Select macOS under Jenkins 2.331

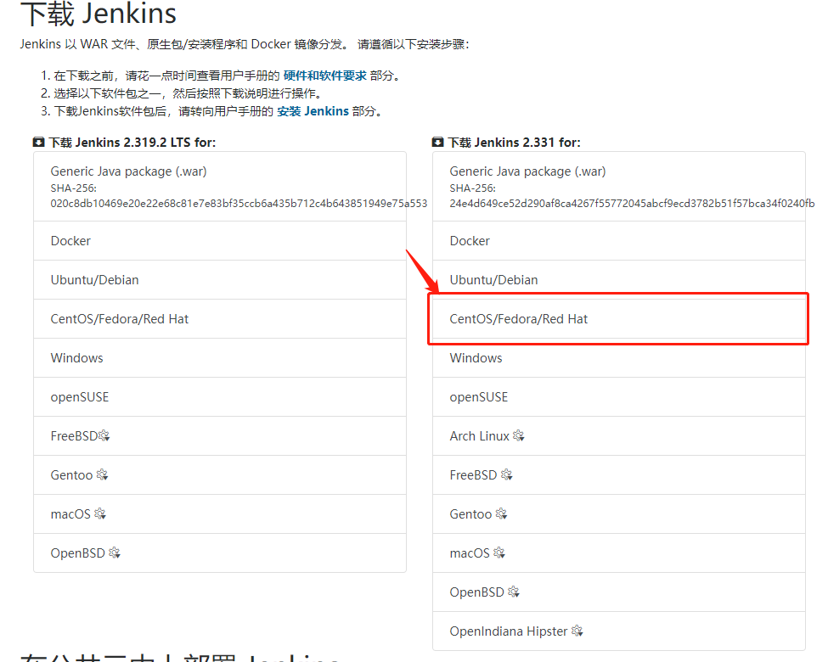pyautogui.click(x=619, y=553)
